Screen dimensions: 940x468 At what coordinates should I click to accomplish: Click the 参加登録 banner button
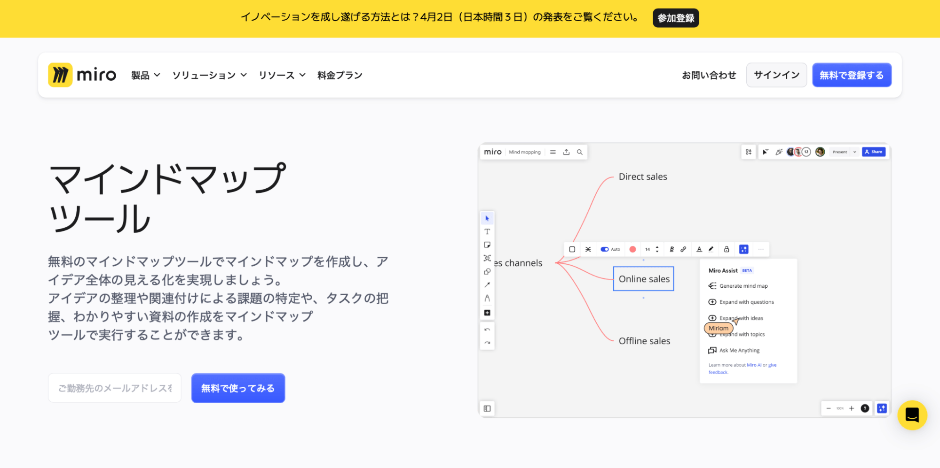pyautogui.click(x=676, y=18)
